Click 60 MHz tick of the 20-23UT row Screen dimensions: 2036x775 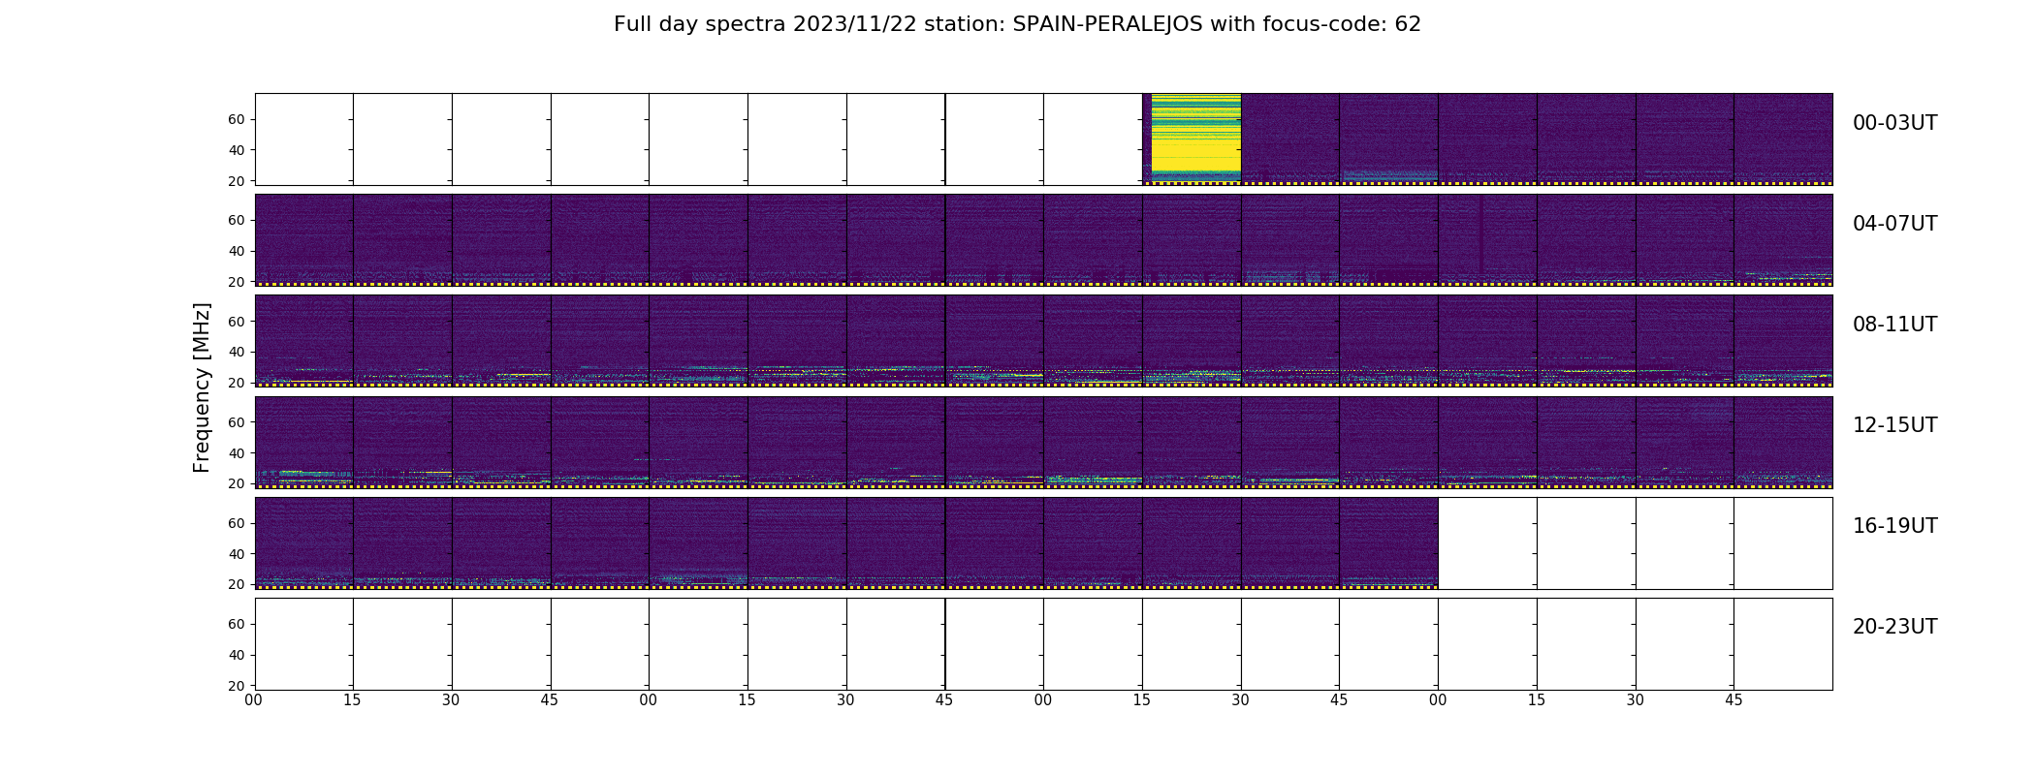[x=237, y=624]
